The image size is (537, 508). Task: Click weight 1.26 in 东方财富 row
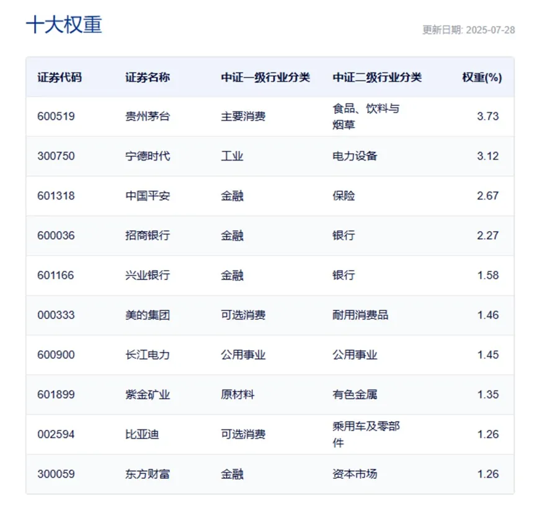click(488, 474)
